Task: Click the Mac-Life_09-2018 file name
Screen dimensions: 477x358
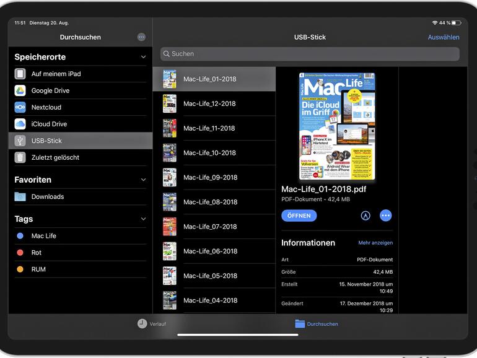Action: pyautogui.click(x=210, y=178)
